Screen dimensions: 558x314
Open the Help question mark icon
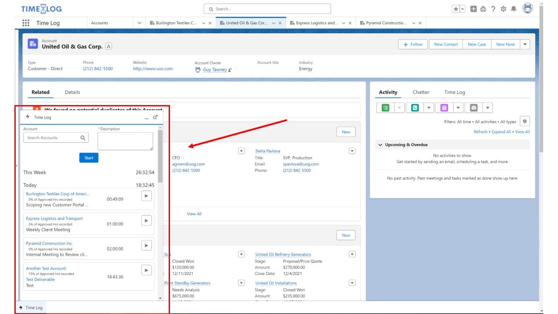point(493,9)
